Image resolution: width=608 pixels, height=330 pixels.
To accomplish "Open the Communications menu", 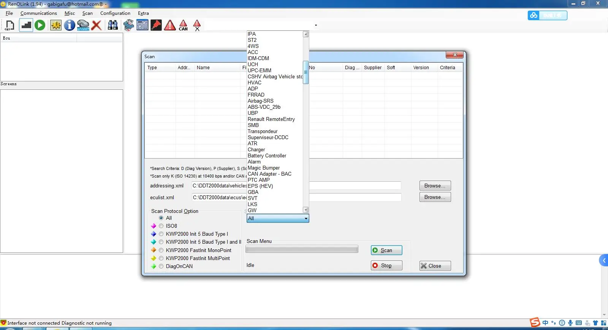I will (39, 13).
